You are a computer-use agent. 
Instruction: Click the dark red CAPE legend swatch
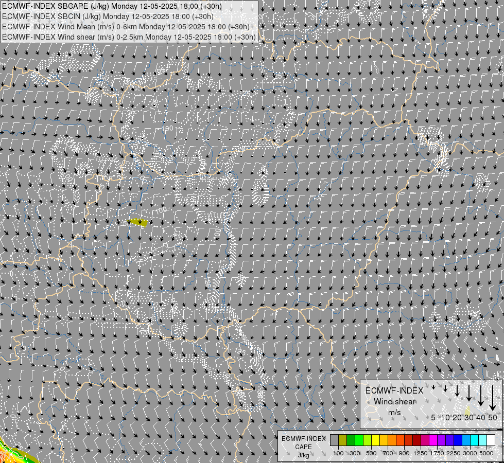[x=417, y=440]
